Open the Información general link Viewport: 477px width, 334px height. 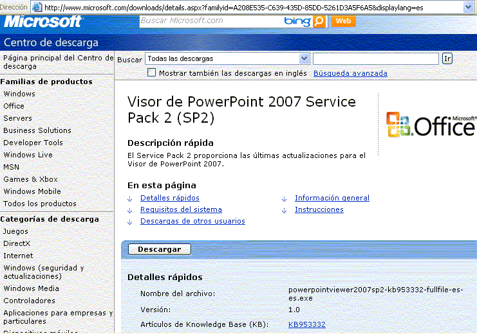pyautogui.click(x=332, y=198)
